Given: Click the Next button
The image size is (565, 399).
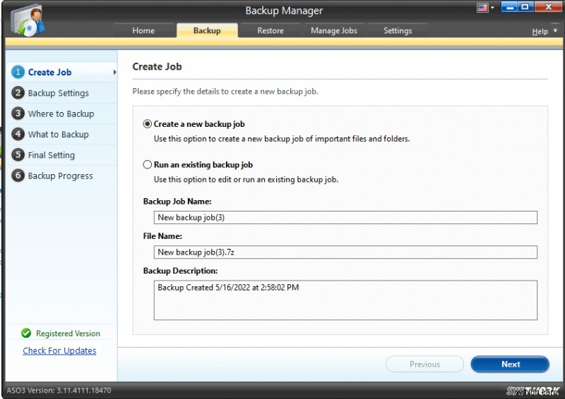Looking at the screenshot, I should pyautogui.click(x=510, y=364).
